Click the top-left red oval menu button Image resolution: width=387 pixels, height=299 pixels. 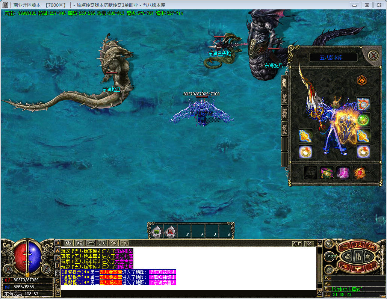coord(346,247)
